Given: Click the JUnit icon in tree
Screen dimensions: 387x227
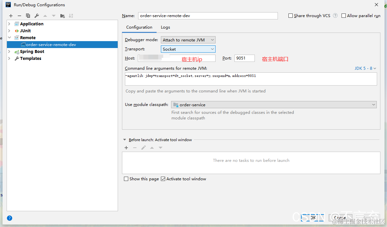Looking at the screenshot, I should pyautogui.click(x=17, y=31).
